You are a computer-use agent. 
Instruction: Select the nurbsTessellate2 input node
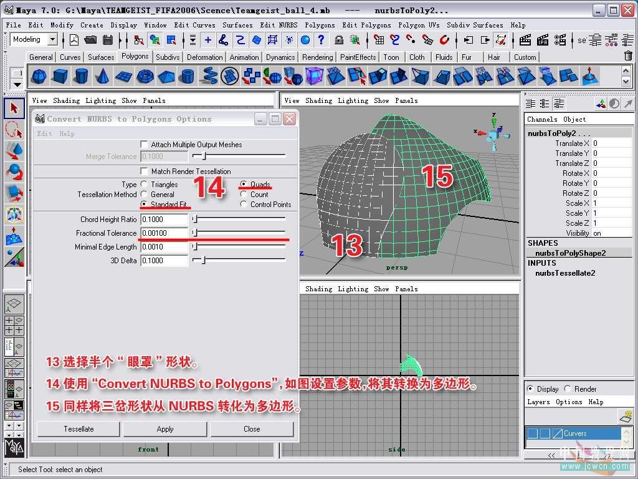[x=565, y=273]
